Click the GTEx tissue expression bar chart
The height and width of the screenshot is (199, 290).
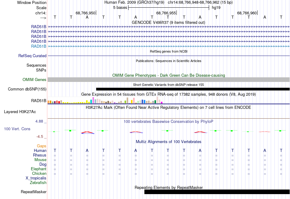tap(105, 100)
